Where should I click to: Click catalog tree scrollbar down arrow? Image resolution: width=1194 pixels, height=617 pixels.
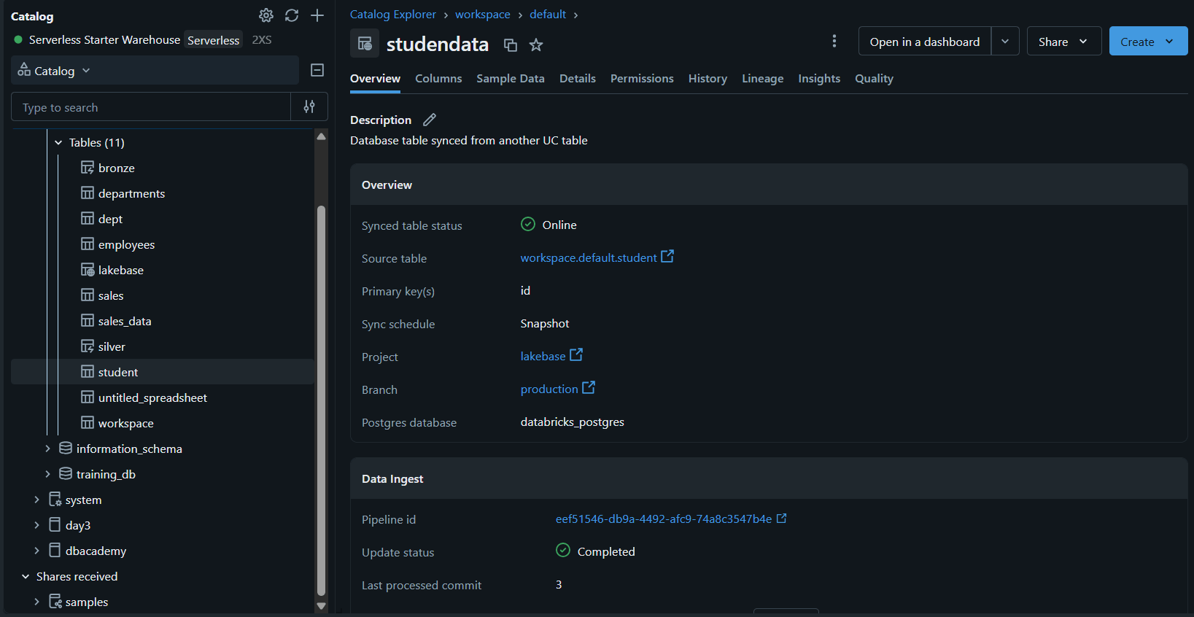321,606
